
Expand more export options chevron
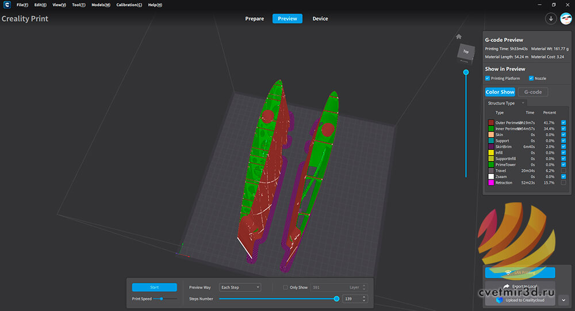point(563,300)
